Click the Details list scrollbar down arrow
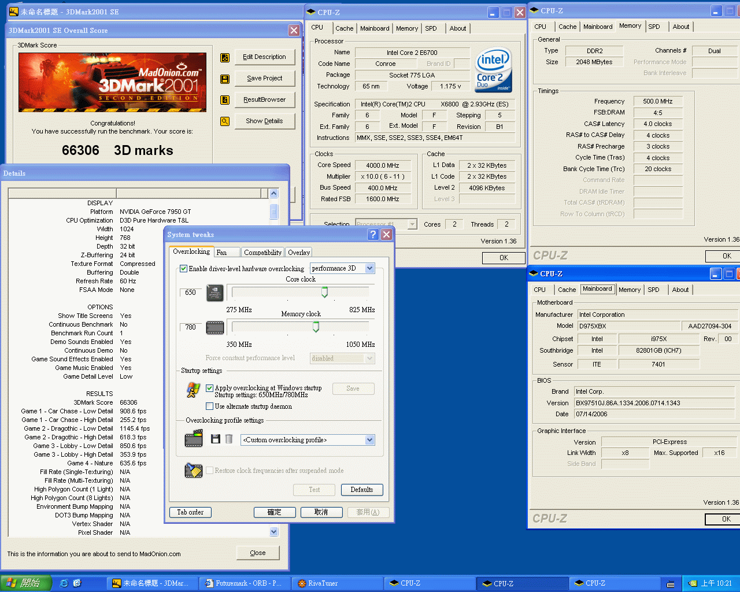This screenshot has height=592, width=740. pos(274,531)
